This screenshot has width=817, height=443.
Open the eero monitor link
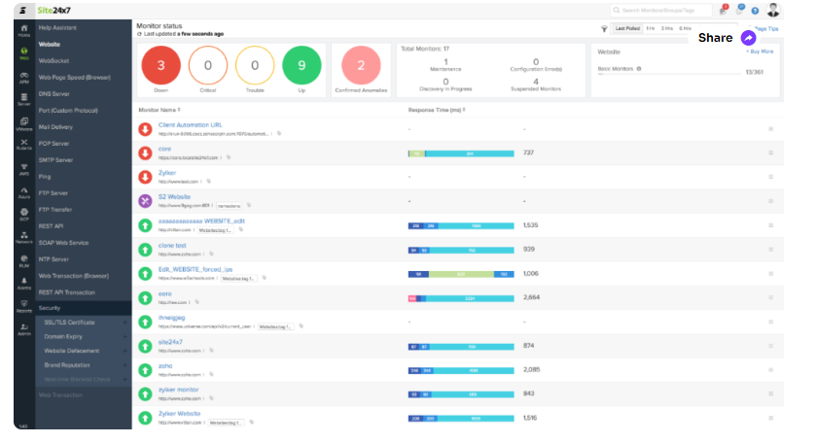click(164, 293)
